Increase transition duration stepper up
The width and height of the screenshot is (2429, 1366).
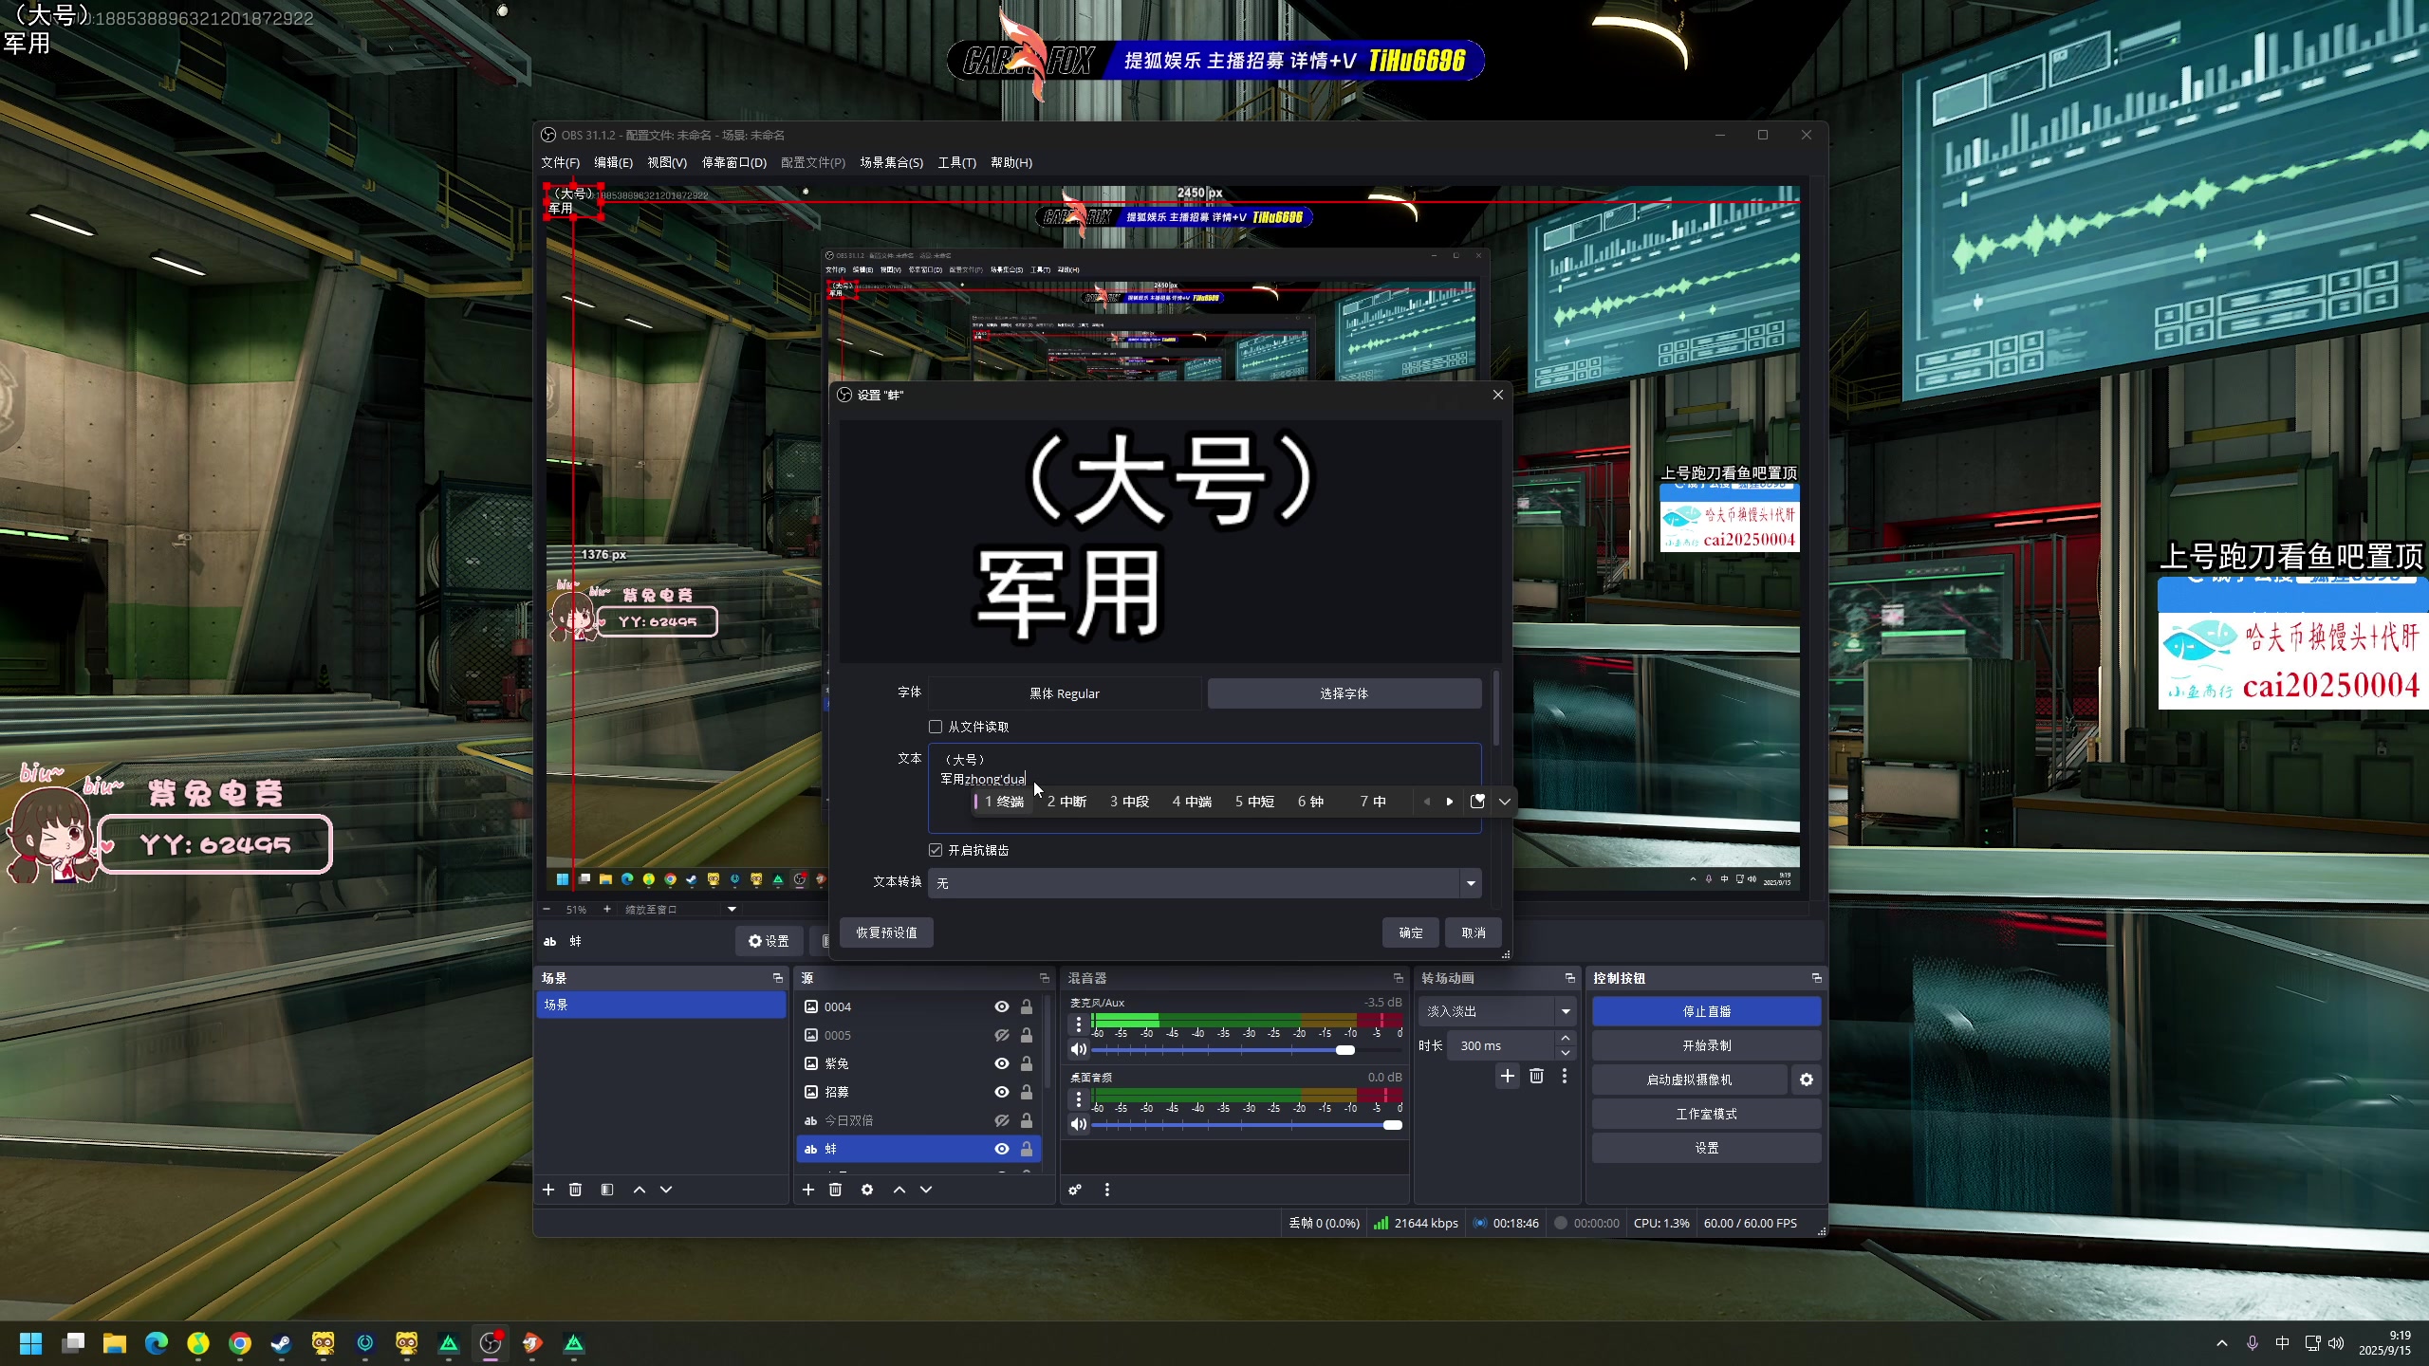pos(1566,1038)
